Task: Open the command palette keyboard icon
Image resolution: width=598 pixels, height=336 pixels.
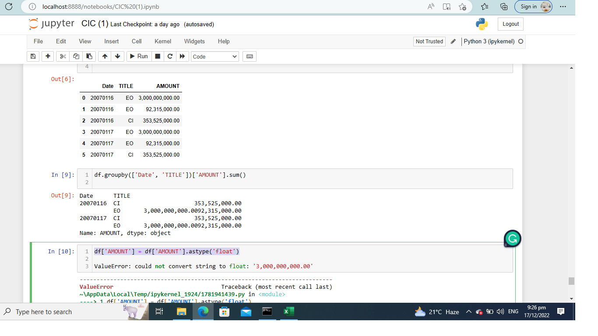Action: coord(250,56)
